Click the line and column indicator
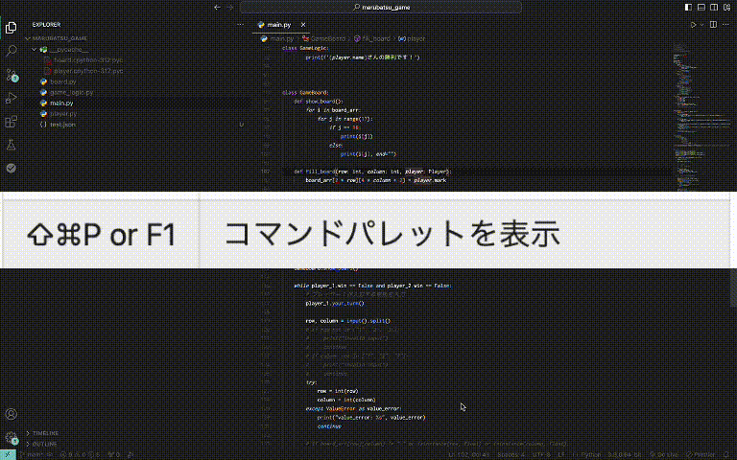This screenshot has width=737, height=460. [x=468, y=454]
